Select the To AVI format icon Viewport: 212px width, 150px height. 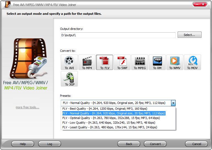click(69, 62)
